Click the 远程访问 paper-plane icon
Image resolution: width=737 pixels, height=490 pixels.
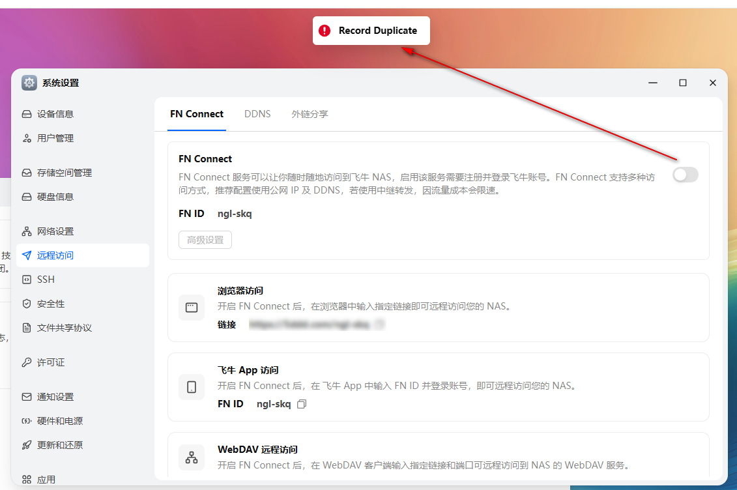[27, 255]
